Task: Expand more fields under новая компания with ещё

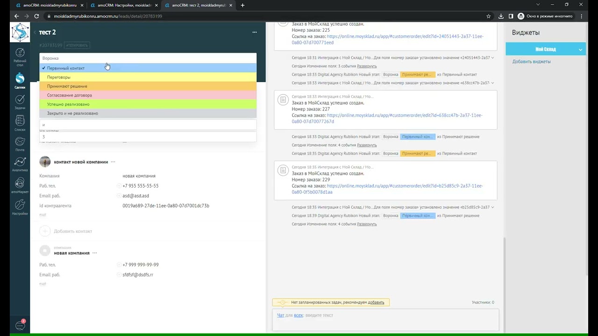Action: 43,284
